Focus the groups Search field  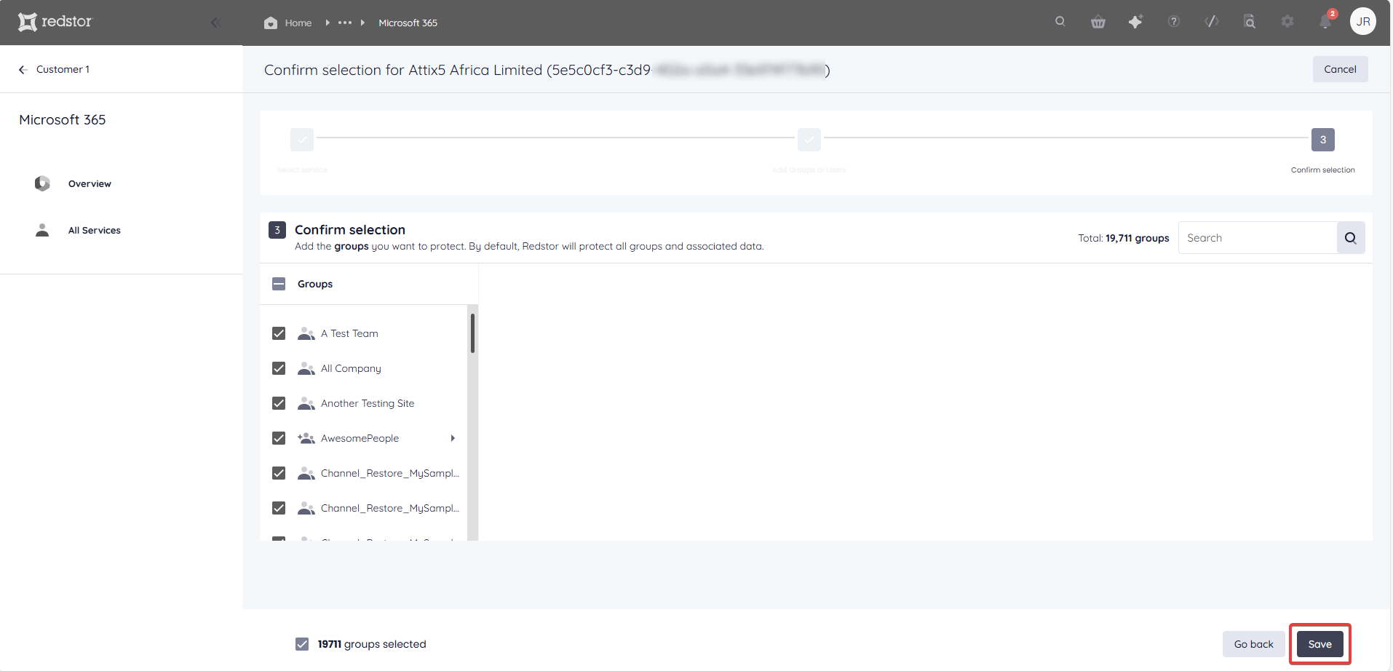[1258, 238]
